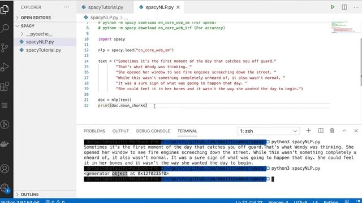The width and height of the screenshot is (362, 203).
Task: Open the Extensions view
Action: [x=5, y=86]
